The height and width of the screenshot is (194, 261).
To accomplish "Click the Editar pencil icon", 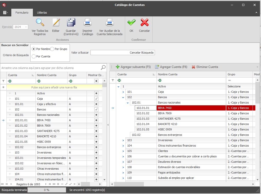I will [x=56, y=22].
